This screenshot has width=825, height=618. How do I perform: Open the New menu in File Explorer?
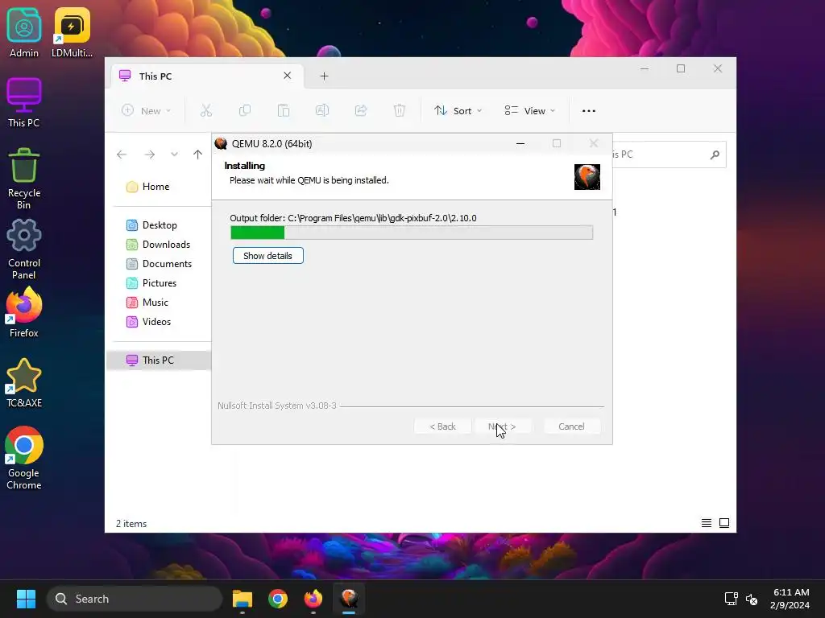click(147, 111)
